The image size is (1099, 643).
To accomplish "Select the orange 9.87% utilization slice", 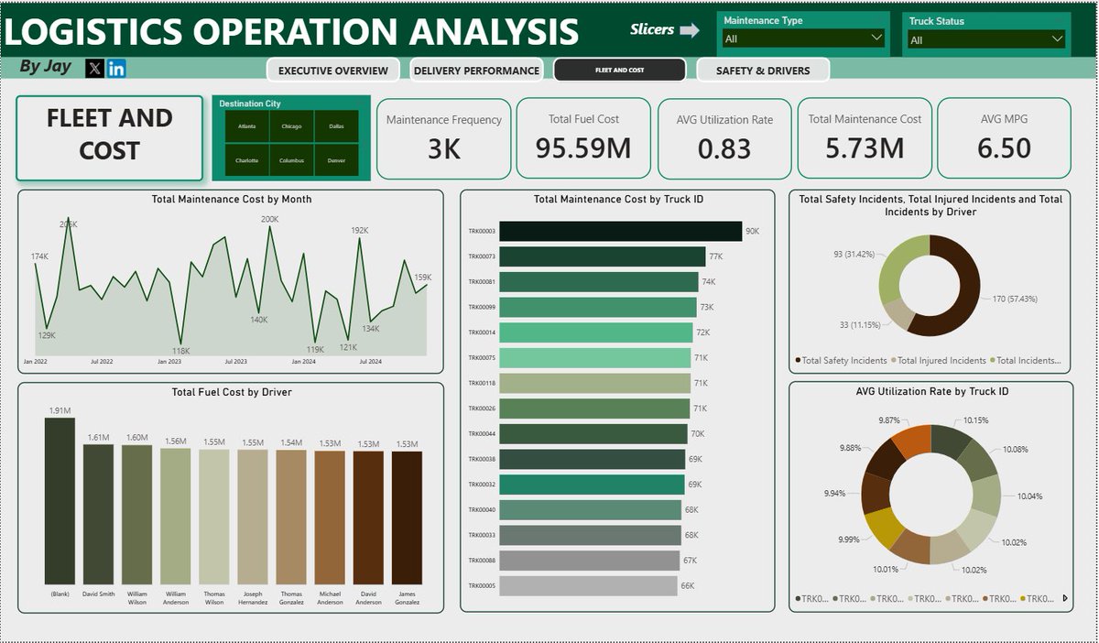I will (x=912, y=441).
